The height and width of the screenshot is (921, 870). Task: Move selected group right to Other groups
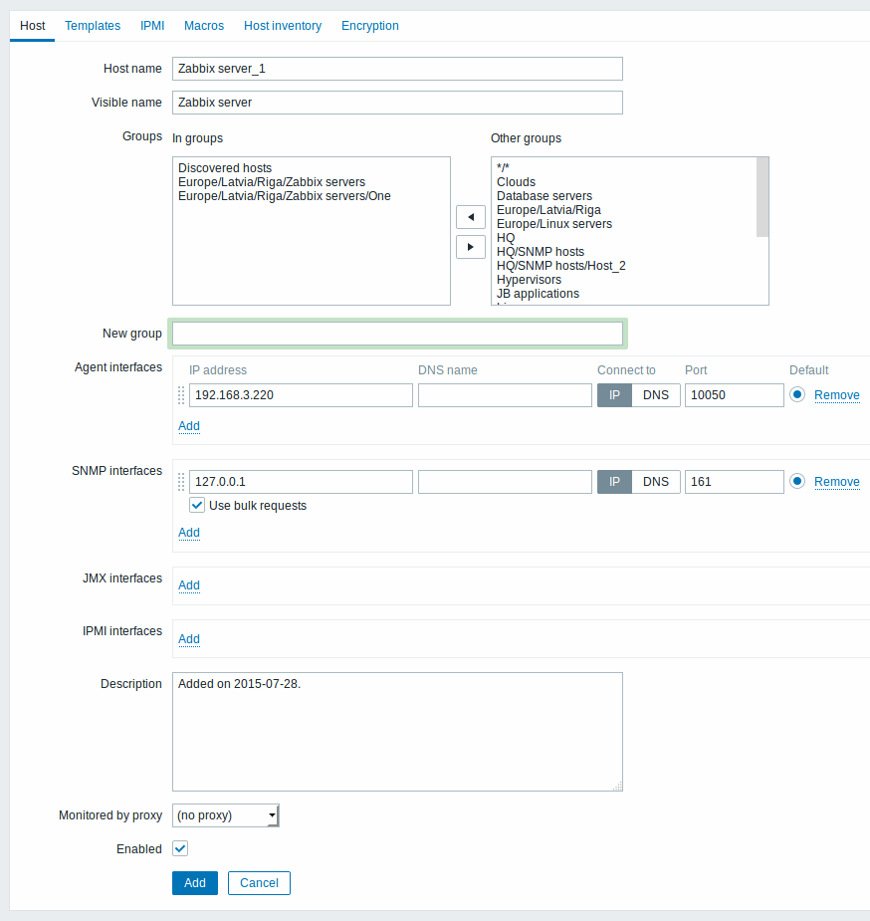point(470,247)
